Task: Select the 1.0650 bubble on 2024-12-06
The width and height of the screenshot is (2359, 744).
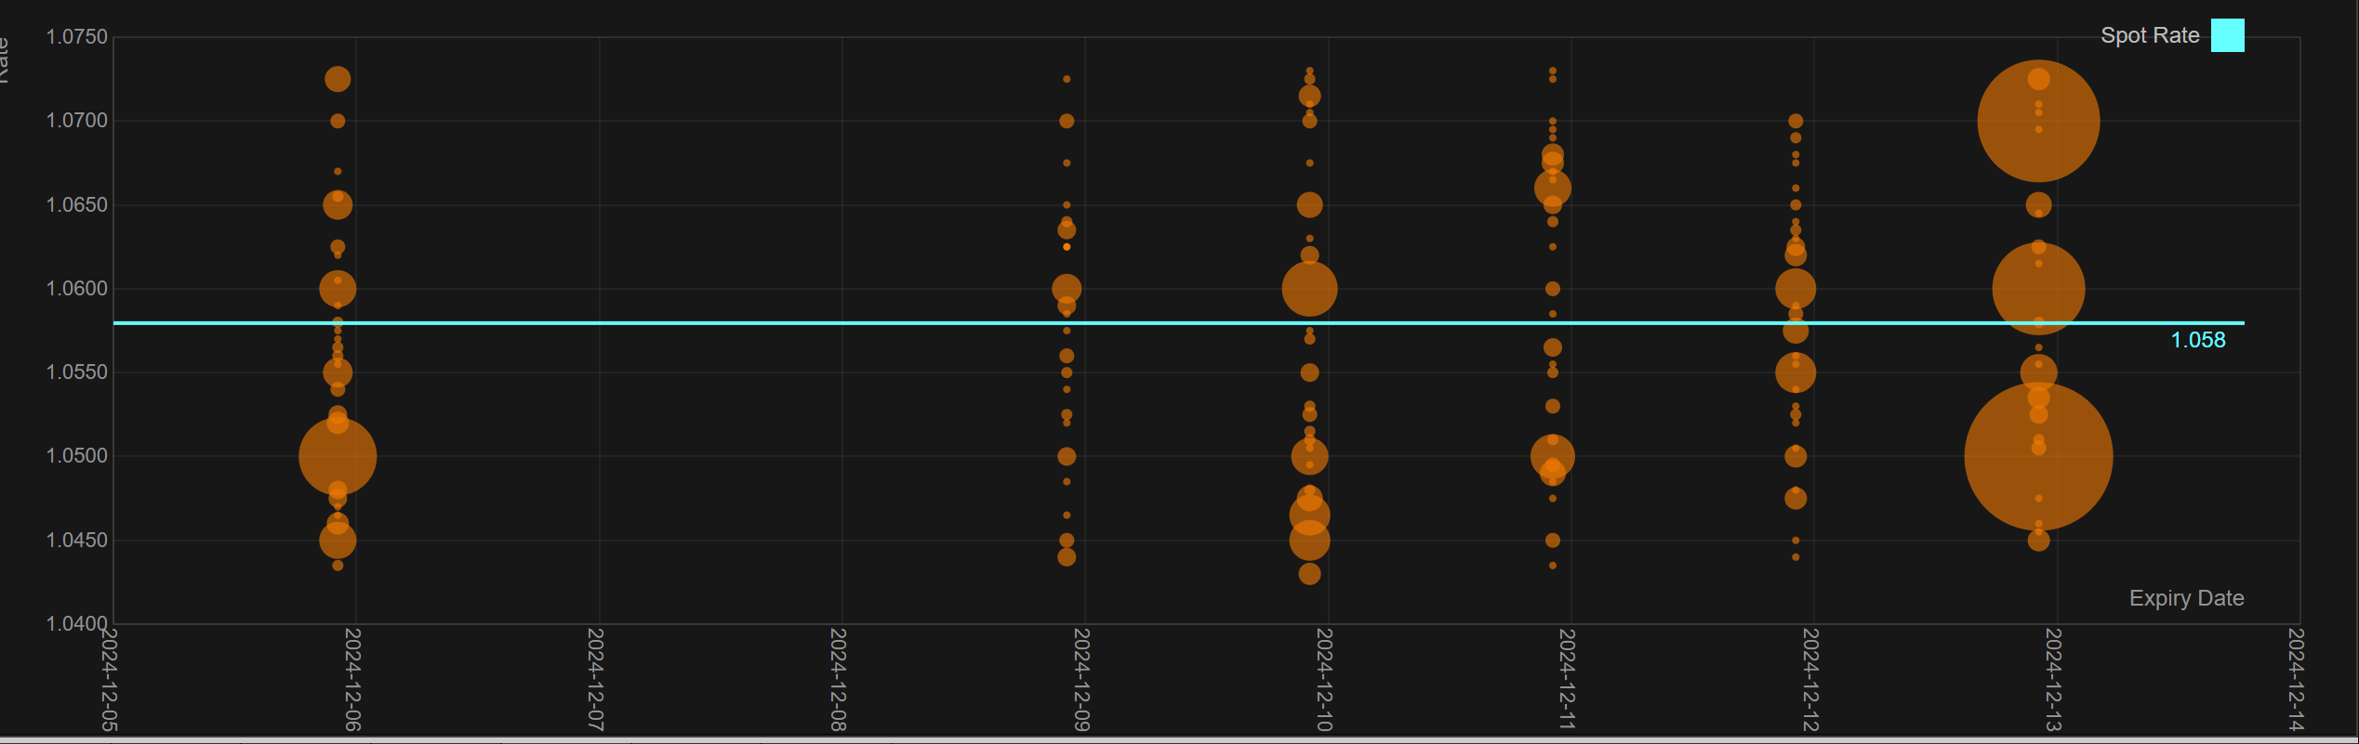Action: 338,204
